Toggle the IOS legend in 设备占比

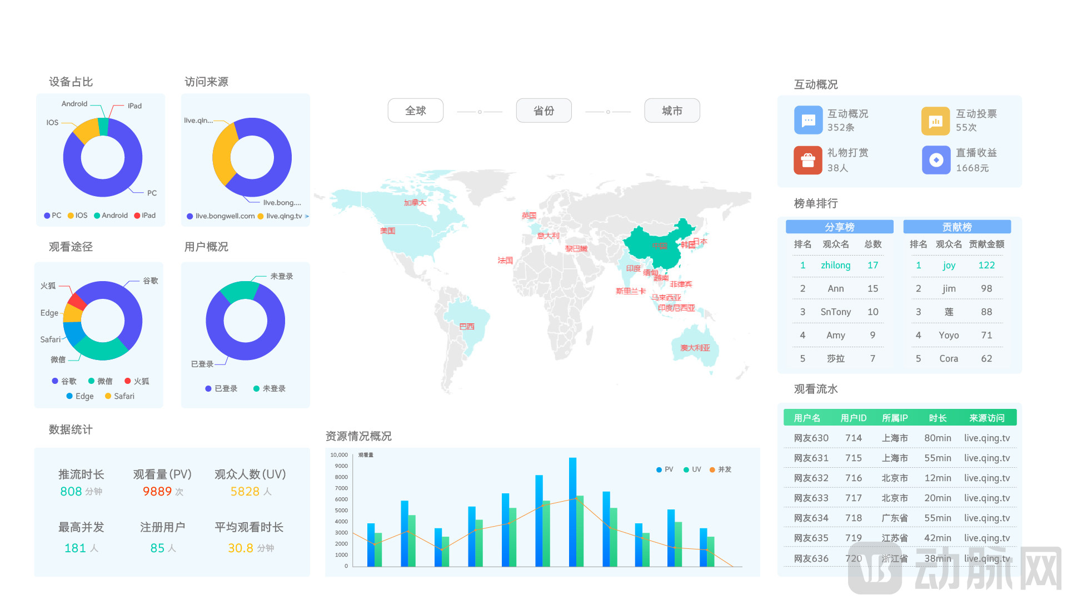(x=78, y=216)
